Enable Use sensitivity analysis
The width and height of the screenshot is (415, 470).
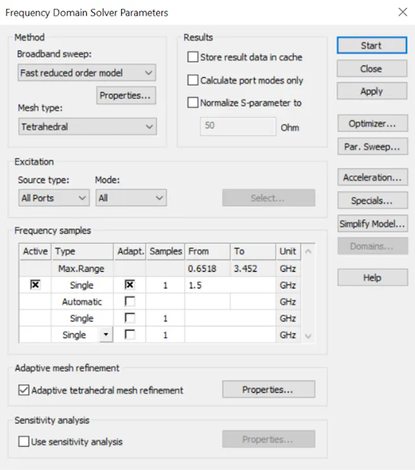pyautogui.click(x=24, y=441)
